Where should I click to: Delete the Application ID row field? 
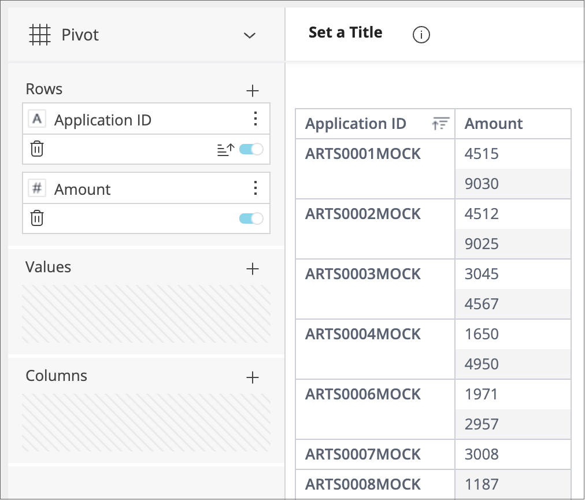click(x=37, y=149)
